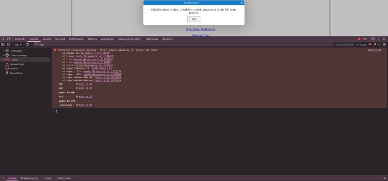Toggle the live expression eye icon

point(28,45)
